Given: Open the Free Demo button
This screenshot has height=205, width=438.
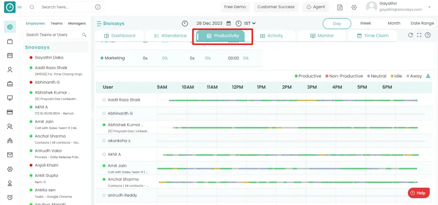Looking at the screenshot, I should pos(235,7).
